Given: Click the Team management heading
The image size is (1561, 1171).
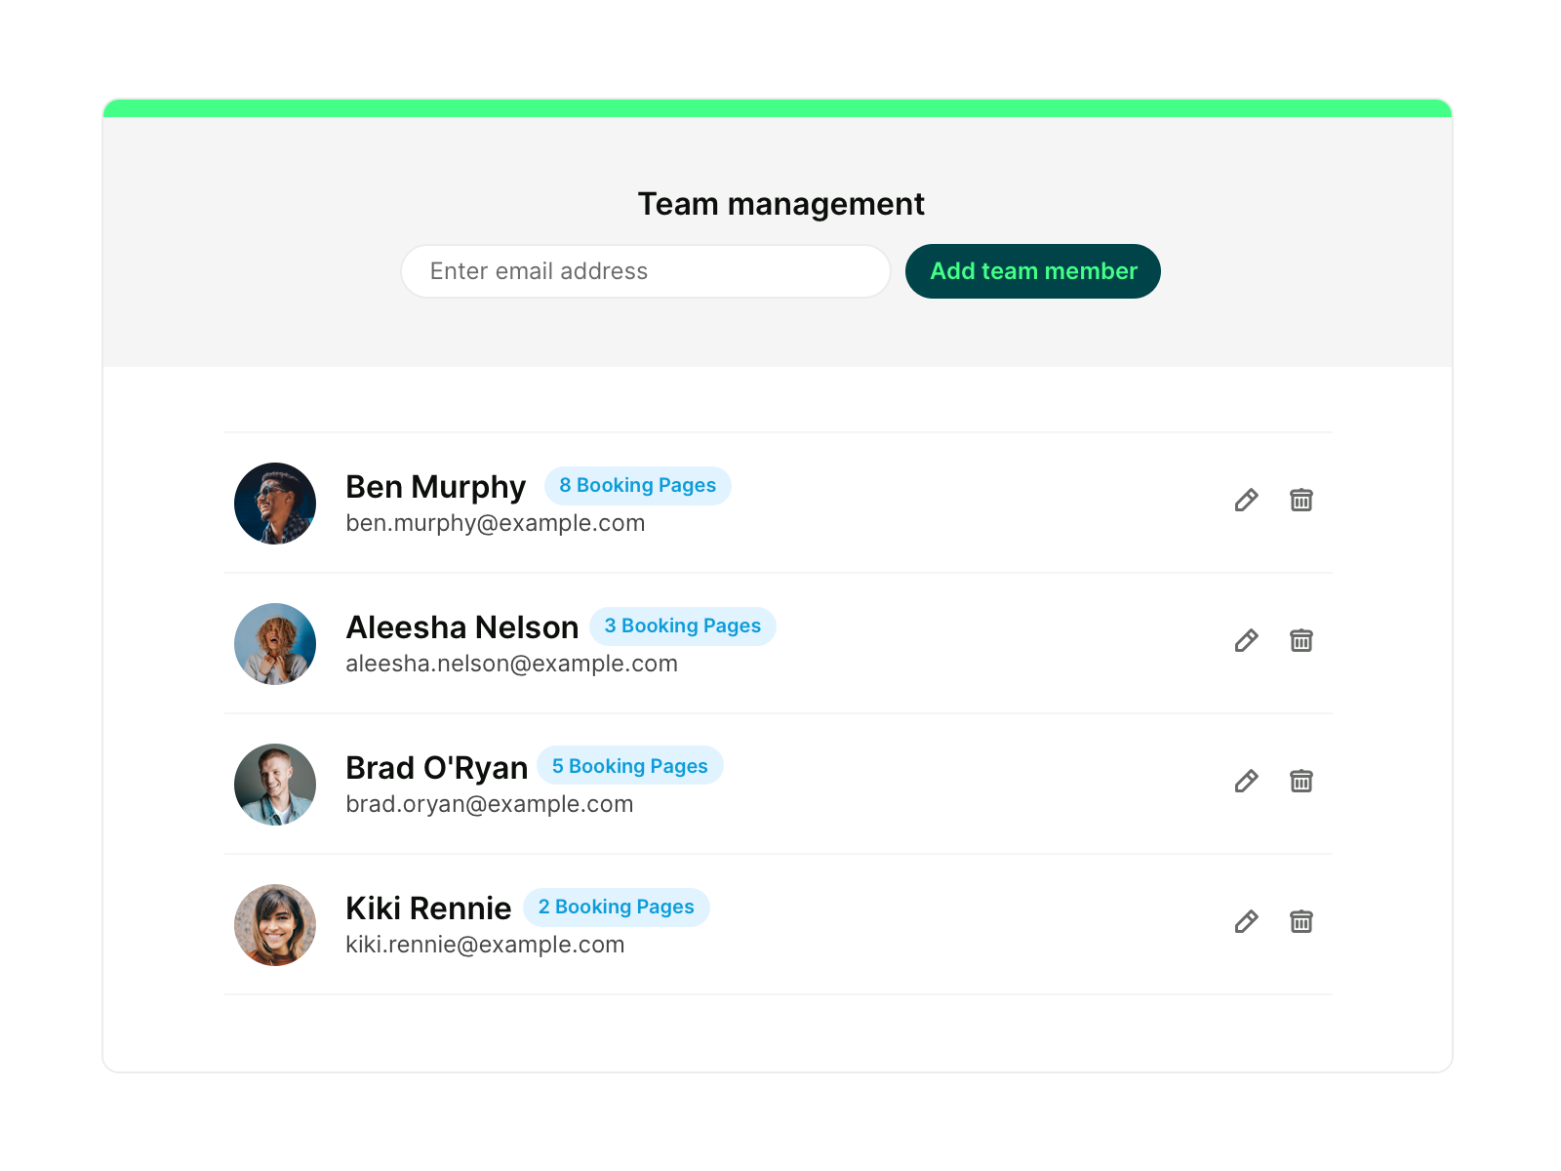Looking at the screenshot, I should pos(781,204).
